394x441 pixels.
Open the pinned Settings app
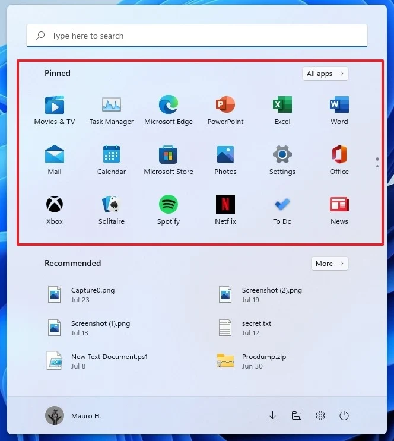(282, 160)
